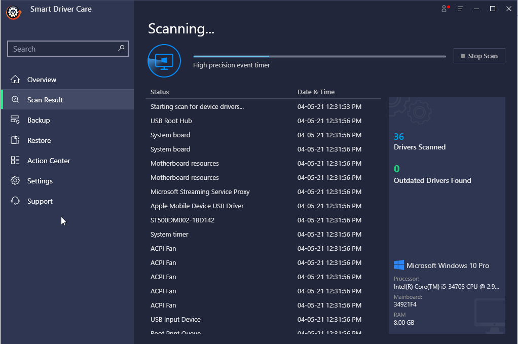Select the Apple Mobile Device USB Driver row

[197, 206]
